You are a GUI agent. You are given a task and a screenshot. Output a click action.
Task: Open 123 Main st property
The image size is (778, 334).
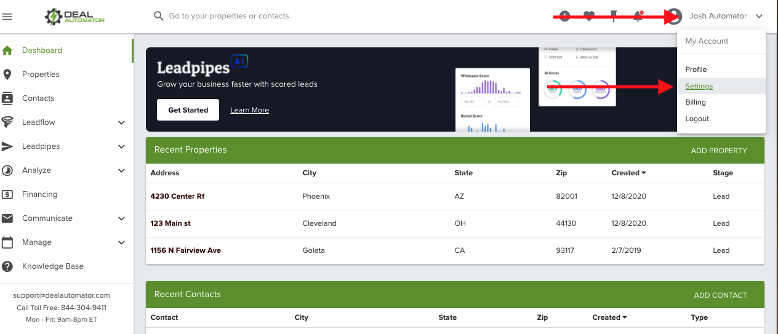point(170,223)
